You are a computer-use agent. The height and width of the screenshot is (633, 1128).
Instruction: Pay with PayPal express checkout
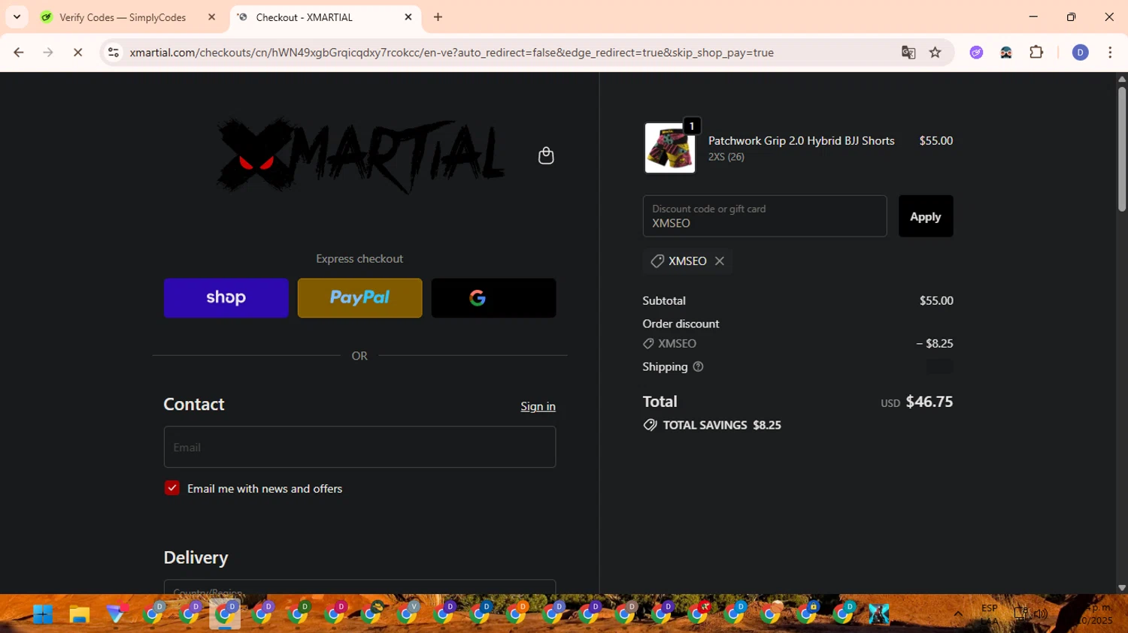tap(360, 298)
